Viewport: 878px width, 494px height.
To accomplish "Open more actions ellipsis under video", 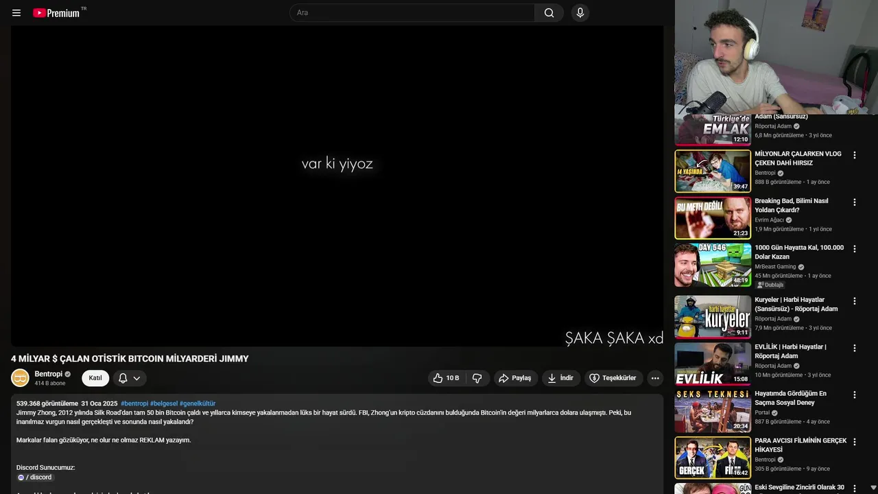I will 655,378.
